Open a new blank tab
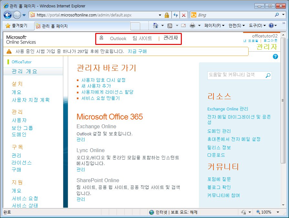 click(x=135, y=26)
